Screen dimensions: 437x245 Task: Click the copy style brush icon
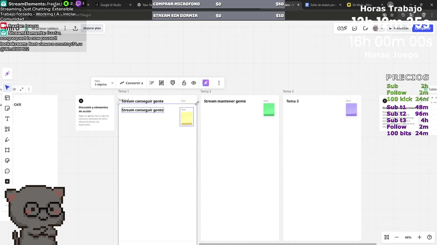pos(173,83)
